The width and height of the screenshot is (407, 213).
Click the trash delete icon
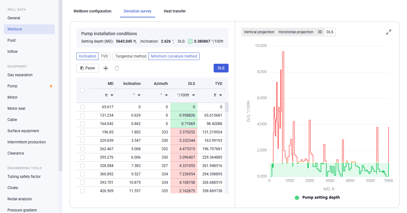pos(117,68)
